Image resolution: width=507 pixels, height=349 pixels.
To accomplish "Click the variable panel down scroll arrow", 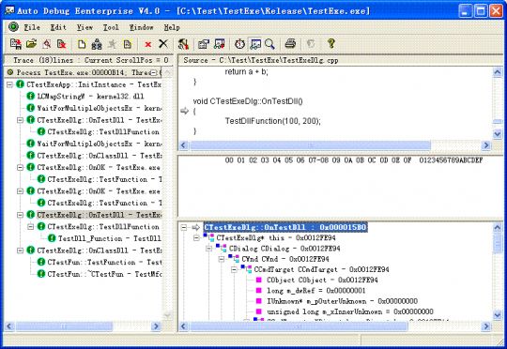I will coord(498,314).
